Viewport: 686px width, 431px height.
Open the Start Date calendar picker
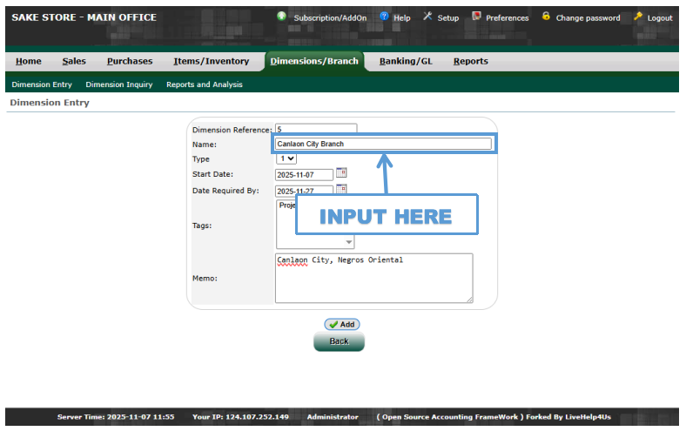coord(341,173)
